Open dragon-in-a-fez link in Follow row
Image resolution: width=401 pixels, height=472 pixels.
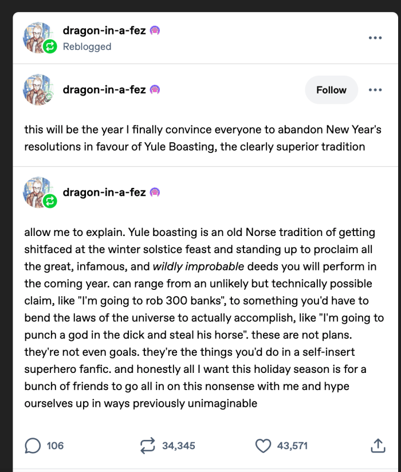click(x=104, y=90)
